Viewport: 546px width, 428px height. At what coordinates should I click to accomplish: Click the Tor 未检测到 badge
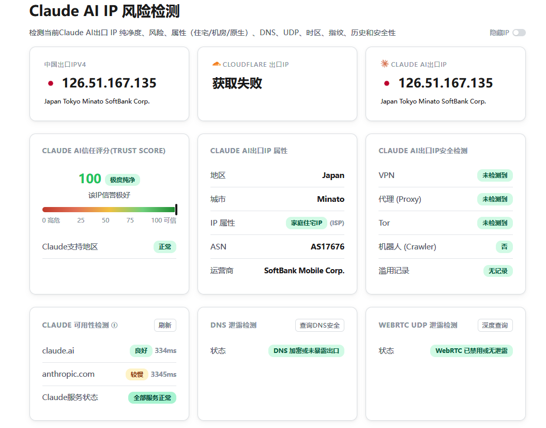click(x=495, y=223)
